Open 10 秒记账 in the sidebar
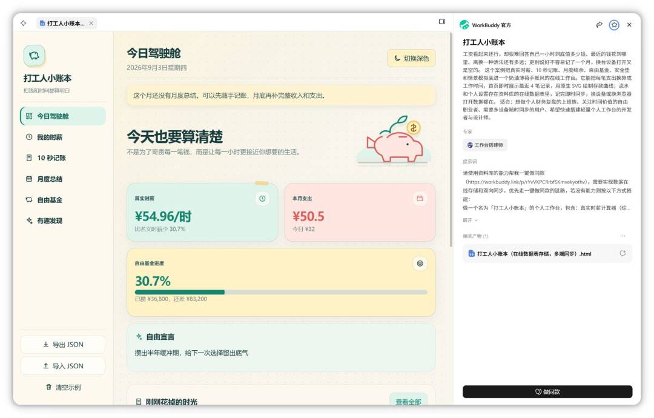This screenshot has height=418, width=654. (x=62, y=158)
